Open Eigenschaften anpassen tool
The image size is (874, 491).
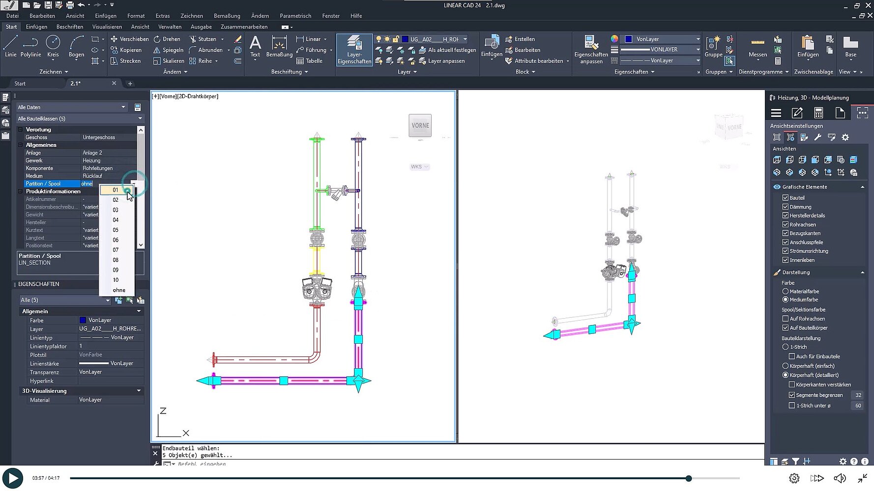(x=591, y=49)
